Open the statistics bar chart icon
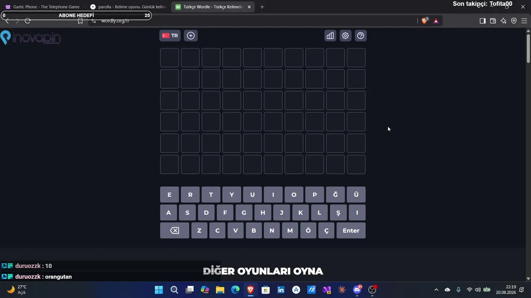This screenshot has width=531, height=298. [330, 36]
